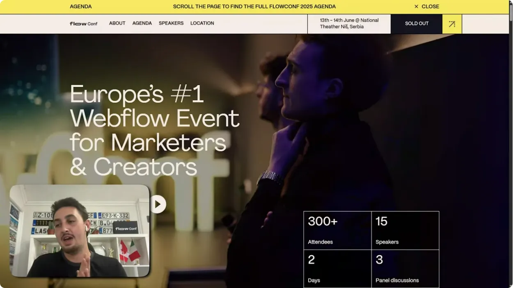Viewport: 513px width, 288px height.
Task: Click the SOLD OUT button
Action: 417,24
